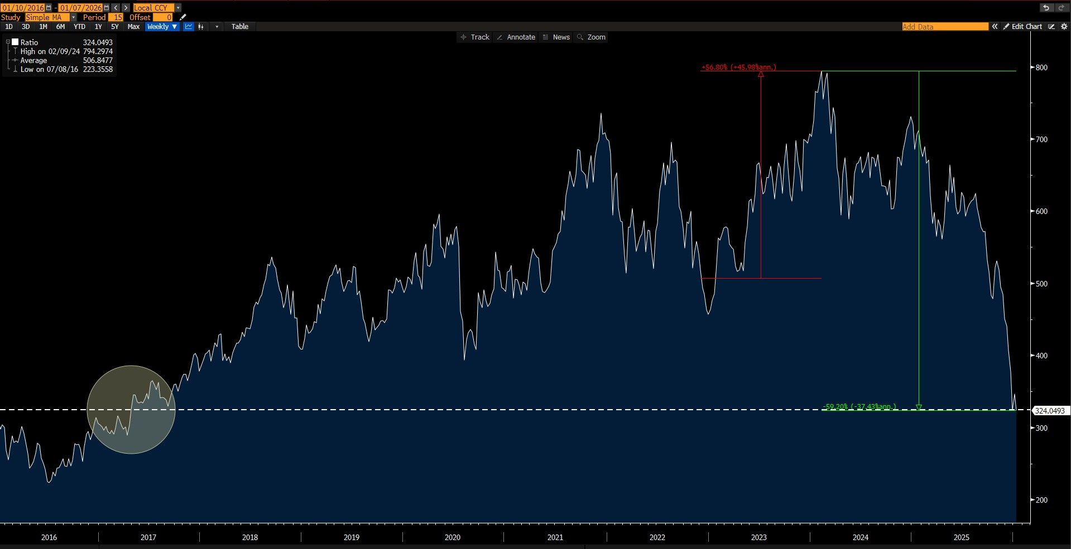The image size is (1071, 549).
Task: Open the end date calendar picker
Action: pyautogui.click(x=107, y=8)
